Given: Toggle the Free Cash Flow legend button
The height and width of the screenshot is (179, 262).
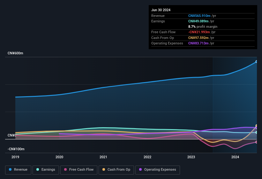Looking at the screenshot, I should coord(79,170).
